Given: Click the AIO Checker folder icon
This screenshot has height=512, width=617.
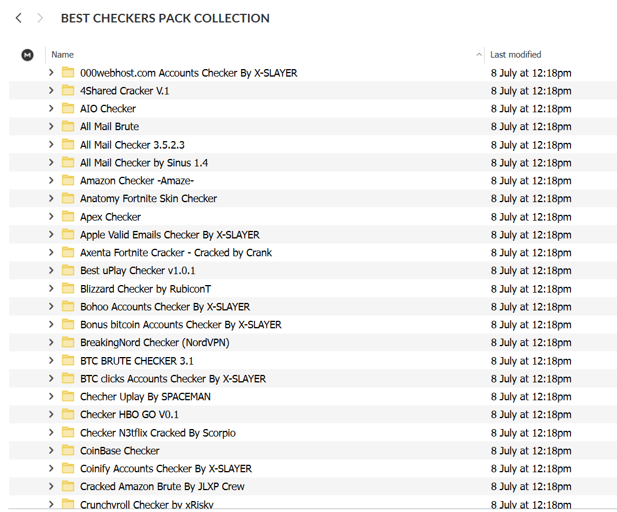Looking at the screenshot, I should pos(68,108).
